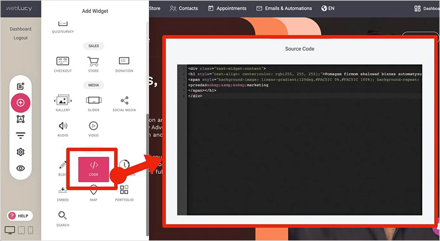Select the Code widget
Screen dimensions: 440x241
pos(94,169)
